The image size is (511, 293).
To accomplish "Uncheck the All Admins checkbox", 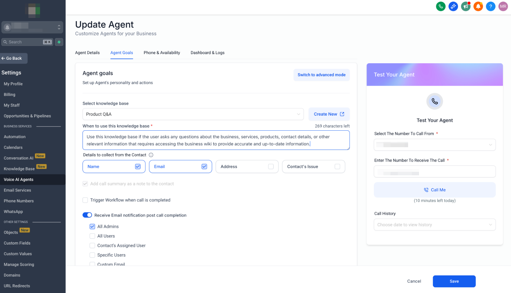I will click(x=92, y=227).
